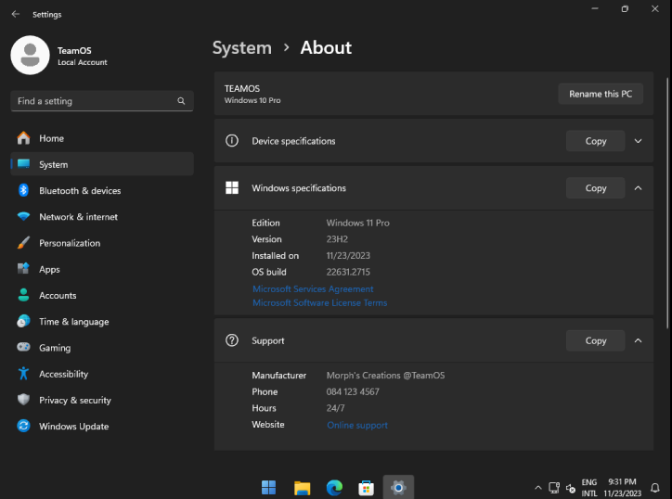Copy the Device specifications
The width and height of the screenshot is (672, 499).
point(595,141)
